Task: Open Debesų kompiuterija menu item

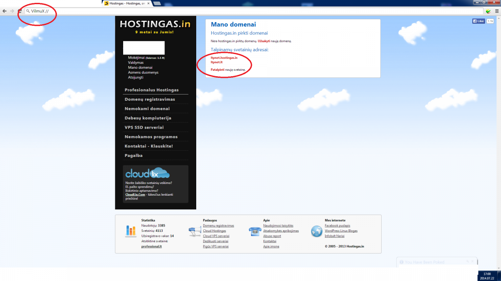Action: (148, 118)
